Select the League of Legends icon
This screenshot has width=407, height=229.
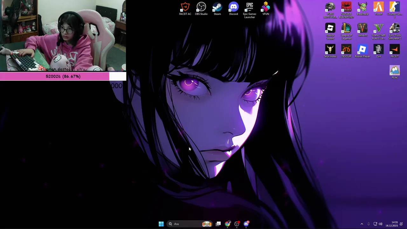pos(346,32)
